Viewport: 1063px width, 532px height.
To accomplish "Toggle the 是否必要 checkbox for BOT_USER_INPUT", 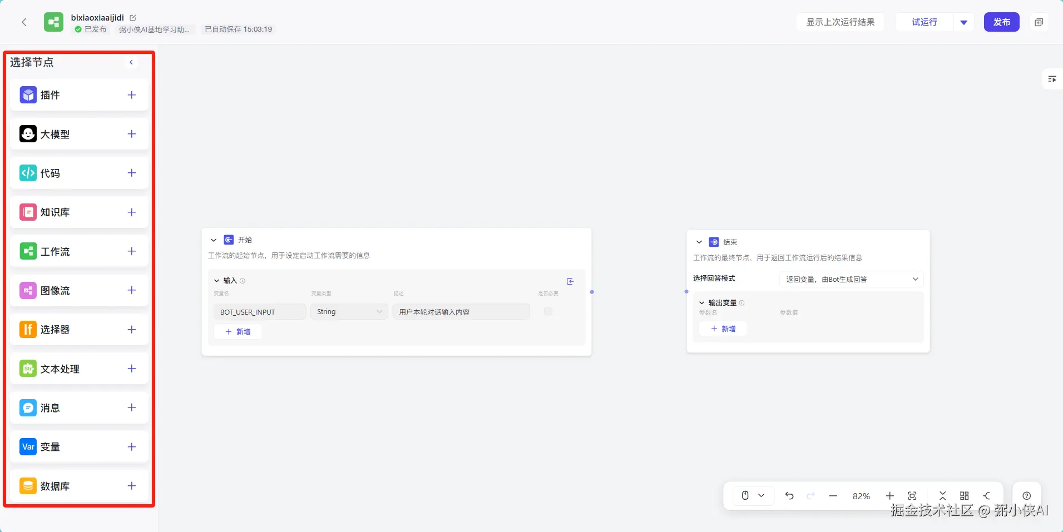I will pos(548,311).
